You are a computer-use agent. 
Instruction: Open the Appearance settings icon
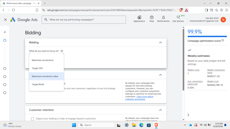coord(139,19)
